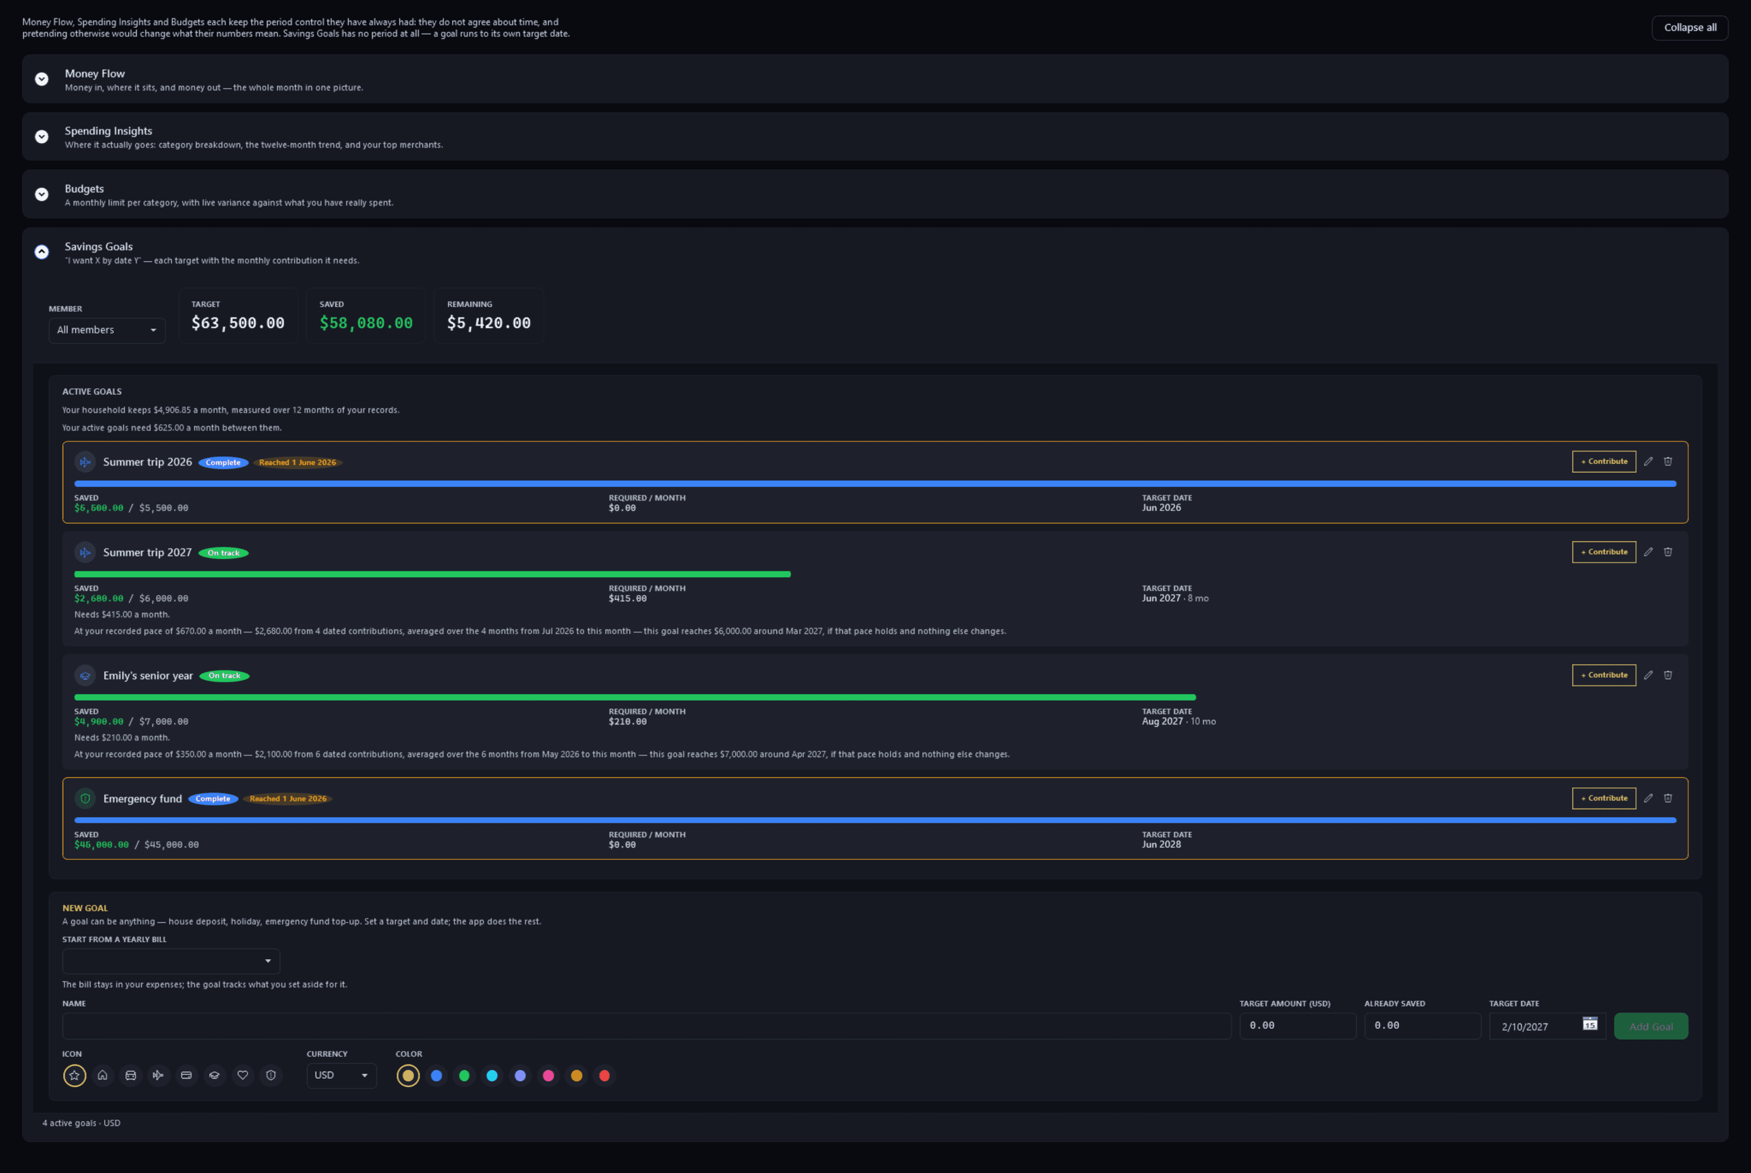Expand the Budgets section
This screenshot has width=1751, height=1173.
[x=42, y=195]
